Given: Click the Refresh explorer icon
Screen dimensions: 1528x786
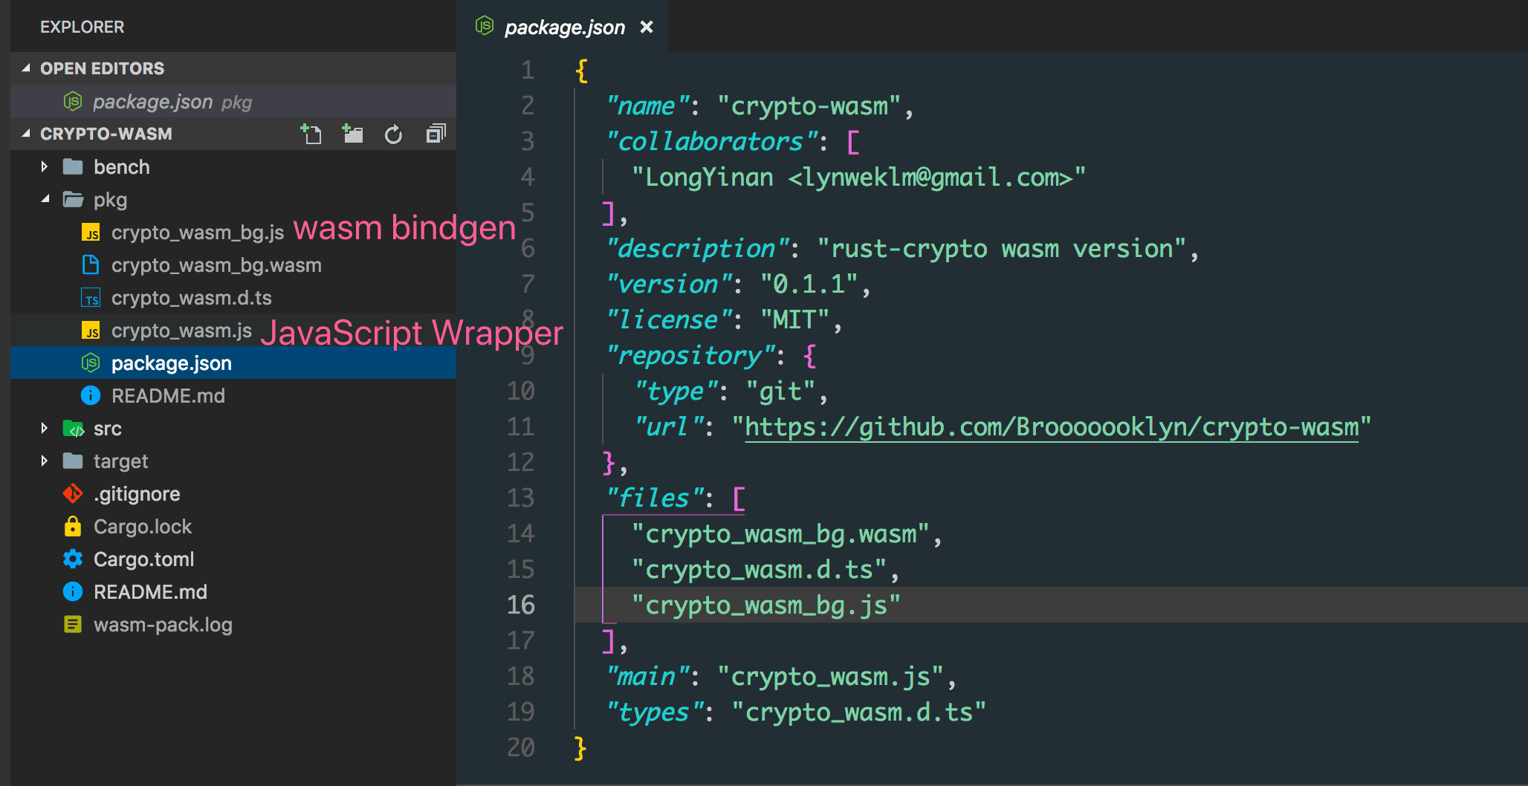Looking at the screenshot, I should point(393,134).
